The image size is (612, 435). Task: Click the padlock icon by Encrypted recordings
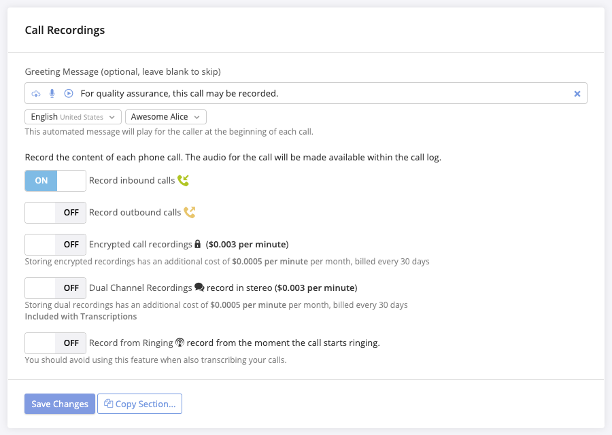coord(198,244)
